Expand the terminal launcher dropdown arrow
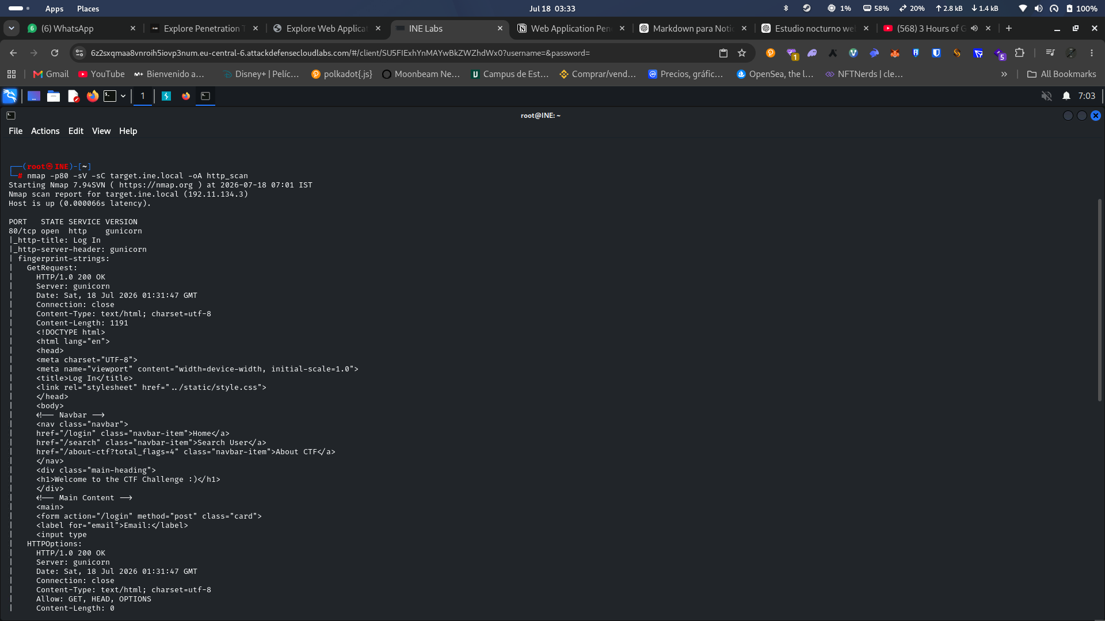 123,96
